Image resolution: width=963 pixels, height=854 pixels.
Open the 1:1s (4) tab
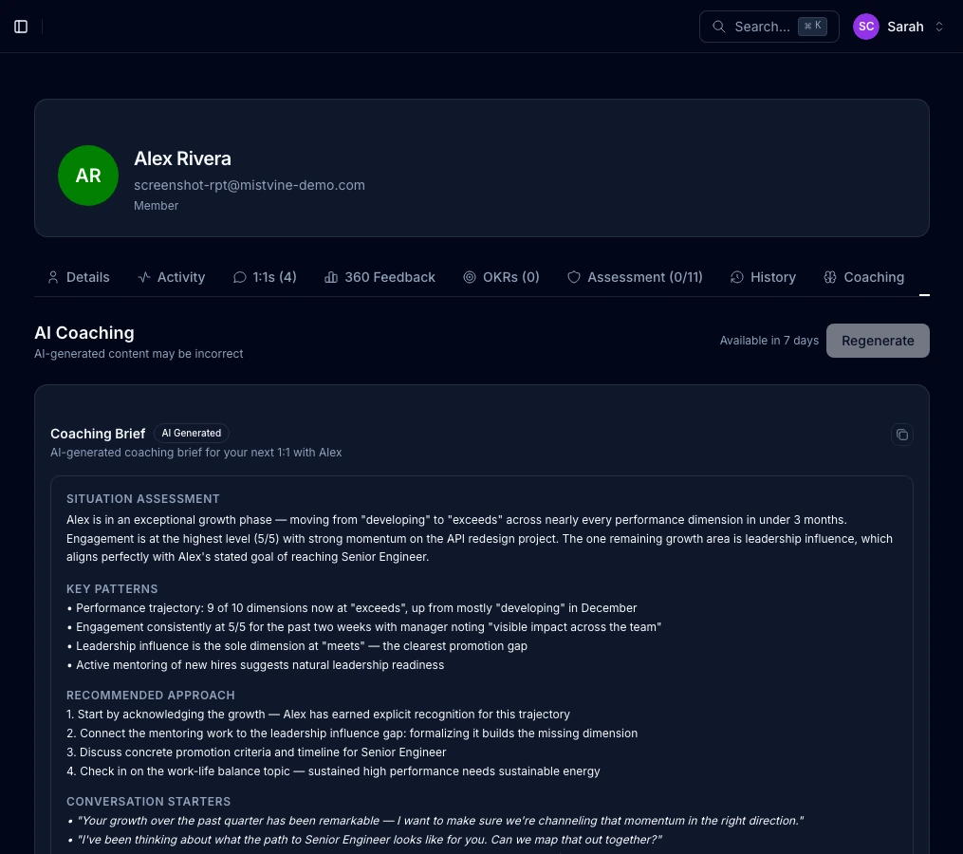pos(265,277)
